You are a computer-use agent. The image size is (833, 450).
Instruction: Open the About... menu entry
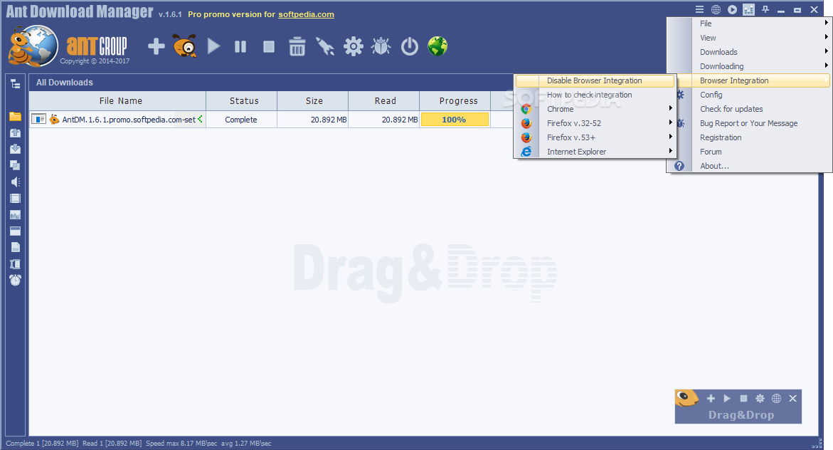click(749, 166)
